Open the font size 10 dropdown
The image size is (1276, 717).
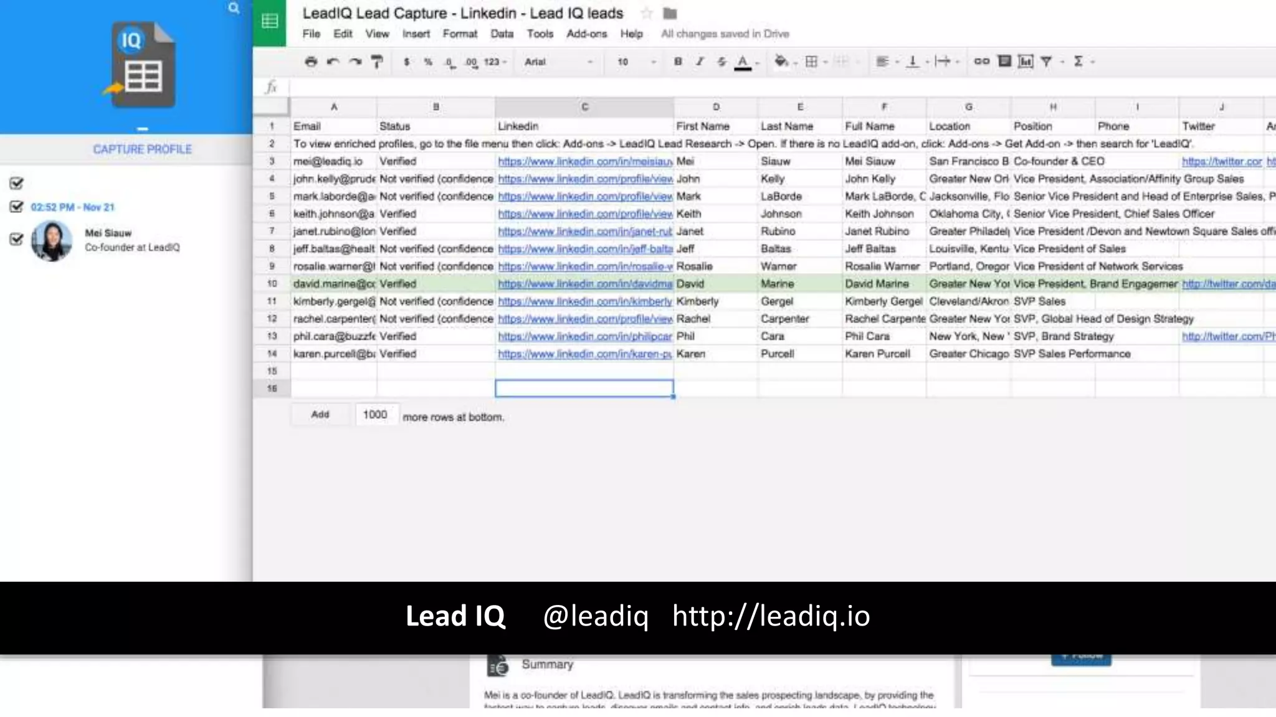point(636,62)
